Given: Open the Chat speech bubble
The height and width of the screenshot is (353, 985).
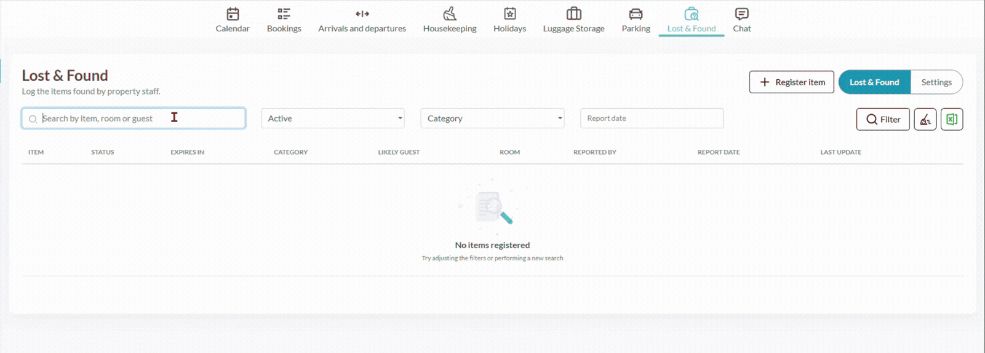Looking at the screenshot, I should tap(742, 14).
